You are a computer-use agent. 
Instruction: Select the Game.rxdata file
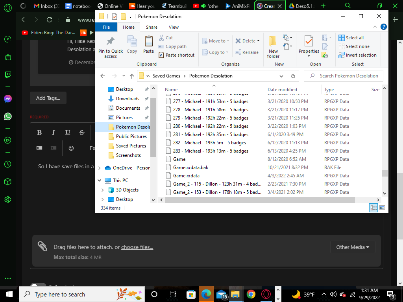[x=186, y=176]
